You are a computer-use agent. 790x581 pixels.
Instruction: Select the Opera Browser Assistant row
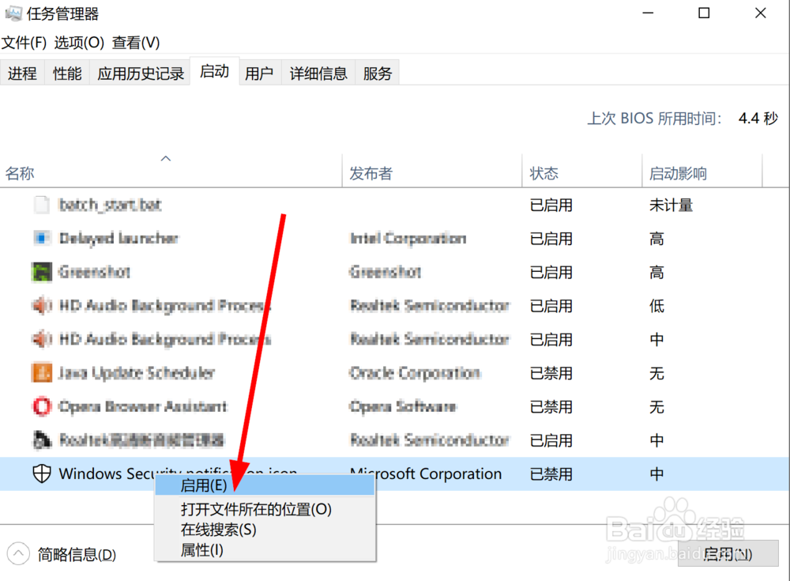tap(394, 406)
